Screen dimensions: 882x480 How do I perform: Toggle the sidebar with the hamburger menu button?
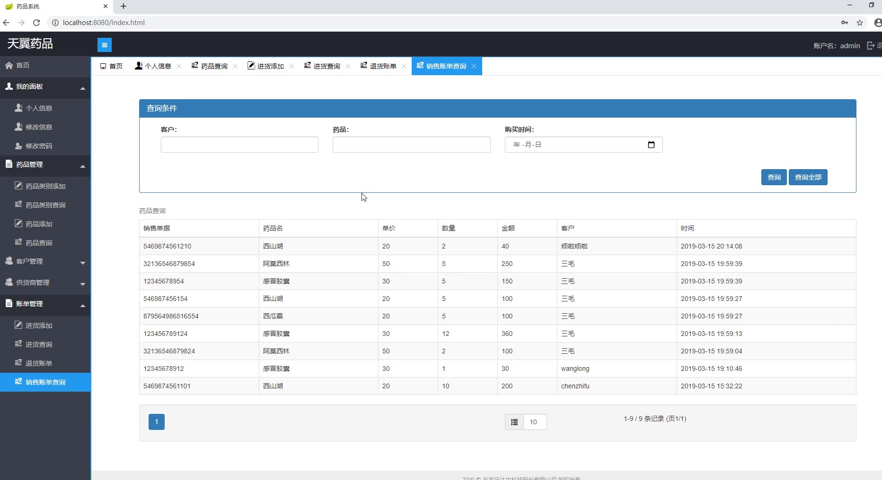105,45
